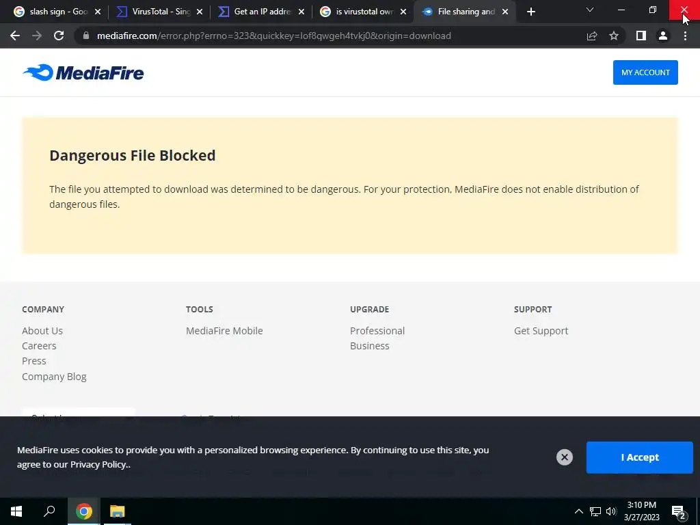Open the volume tray icon
This screenshot has width=700, height=525.
611,511
